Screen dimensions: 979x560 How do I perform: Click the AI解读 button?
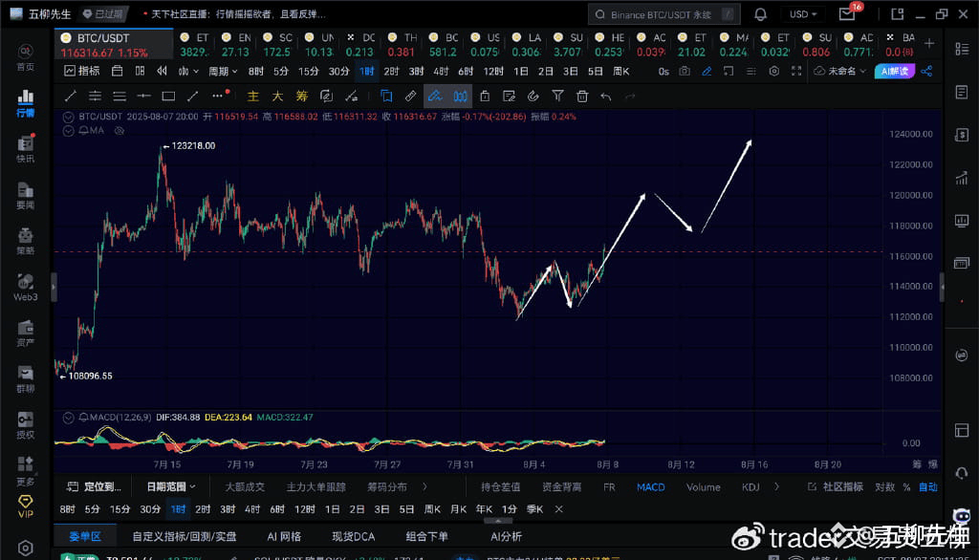895,71
